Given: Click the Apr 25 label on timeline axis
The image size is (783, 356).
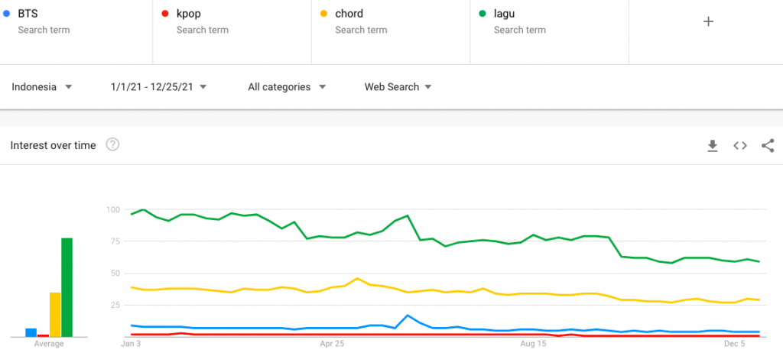Looking at the screenshot, I should click(x=333, y=345).
